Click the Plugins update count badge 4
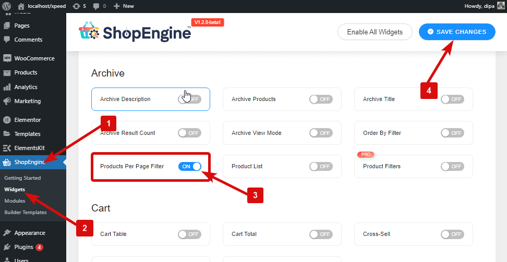Viewport: 507px width, 262px height. coord(39,247)
